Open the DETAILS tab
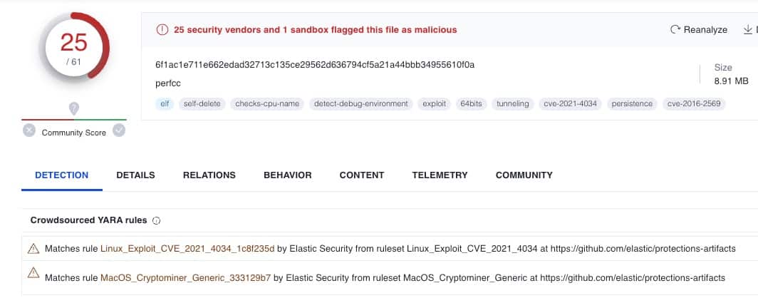Image resolution: width=758 pixels, height=298 pixels. 135,175
